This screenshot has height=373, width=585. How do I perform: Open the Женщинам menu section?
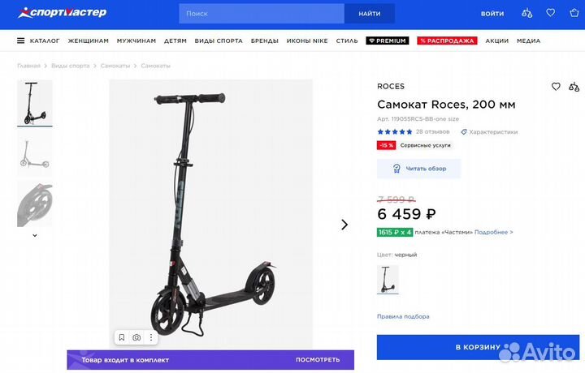click(x=88, y=41)
